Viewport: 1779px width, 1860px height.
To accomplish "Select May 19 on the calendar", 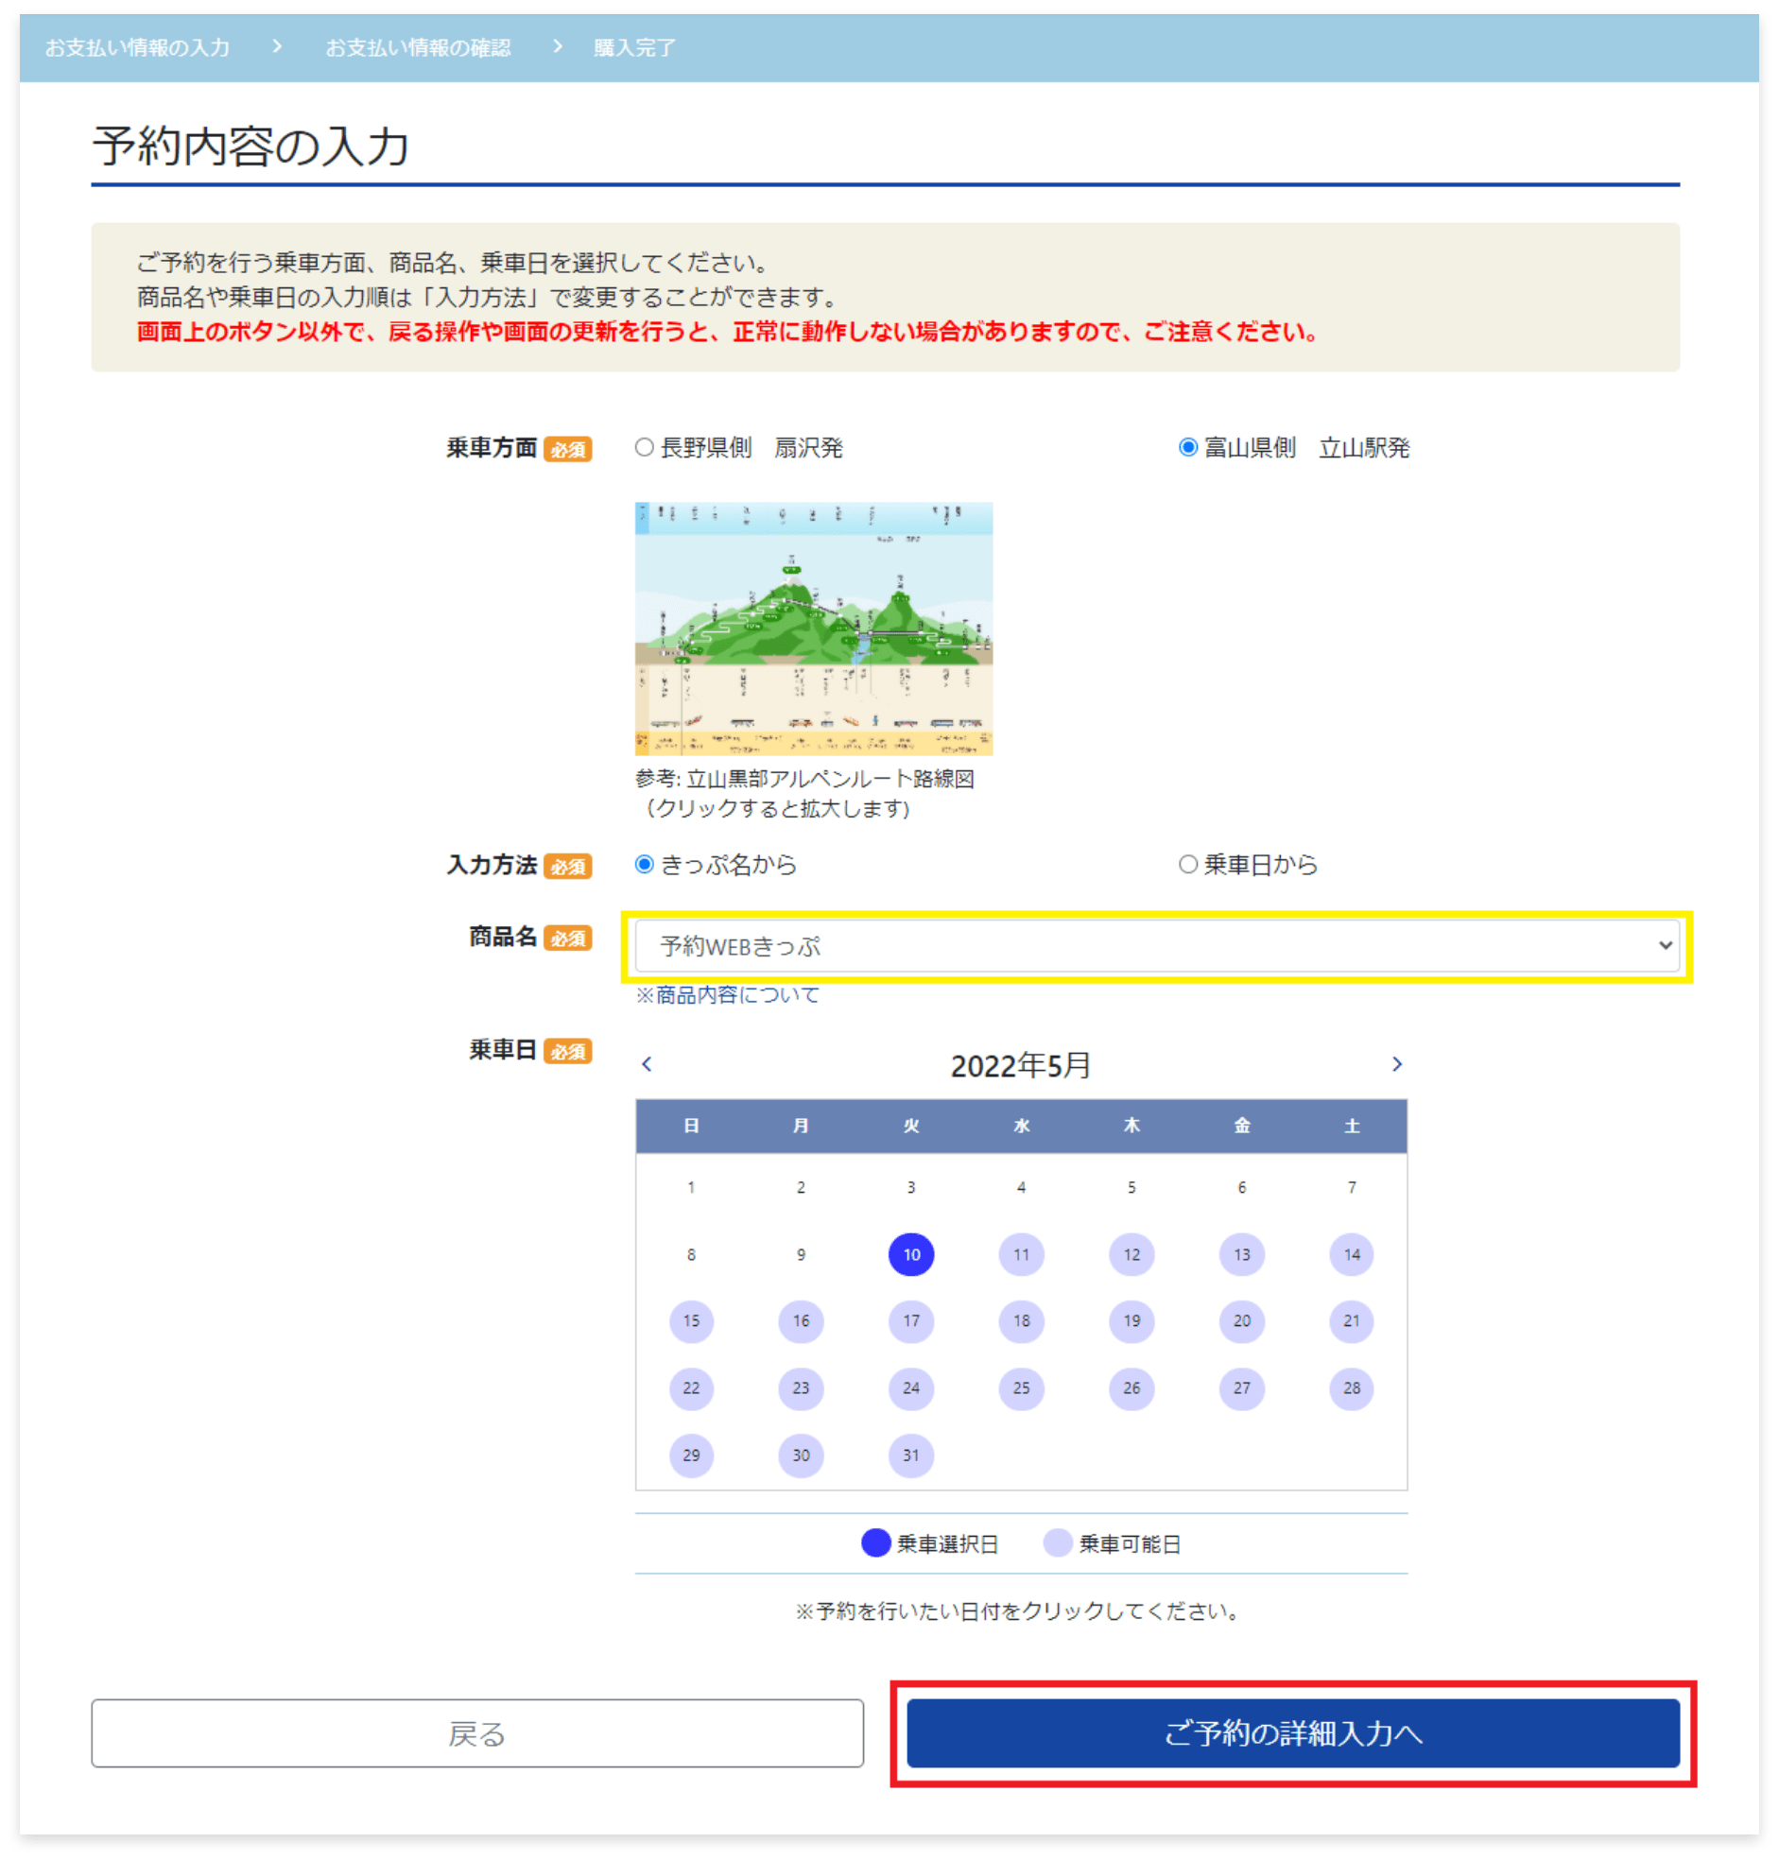I will 1131,1320.
